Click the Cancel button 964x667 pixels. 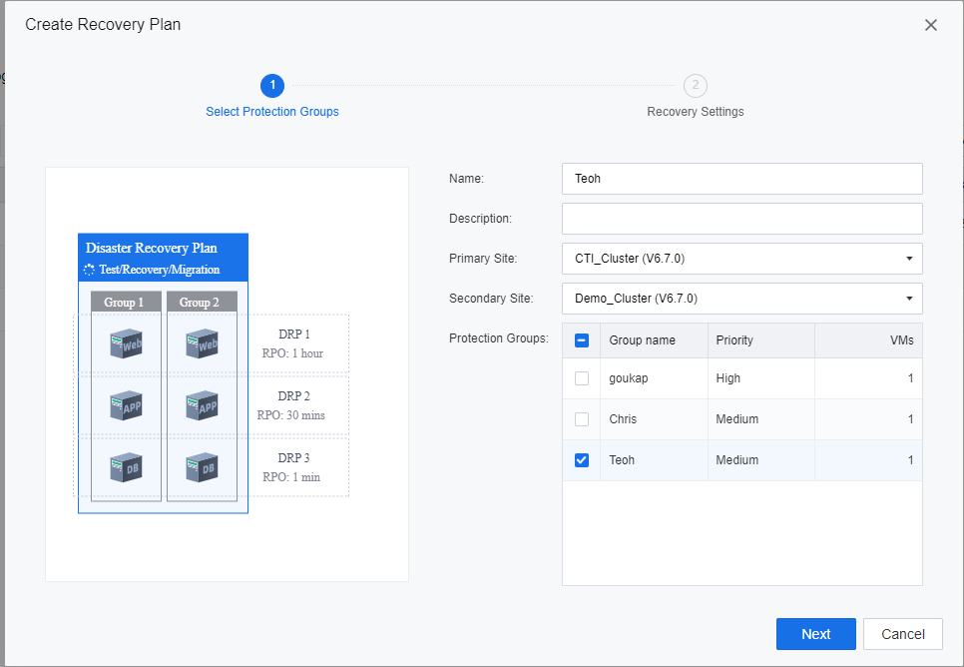(902, 634)
